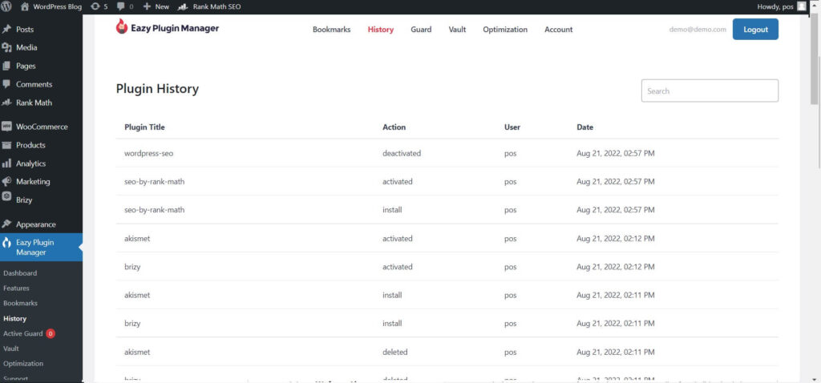Click the demo@demo.com account email

click(x=698, y=30)
